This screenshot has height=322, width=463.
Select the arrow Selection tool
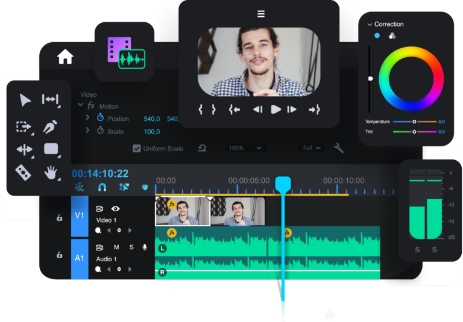25,100
